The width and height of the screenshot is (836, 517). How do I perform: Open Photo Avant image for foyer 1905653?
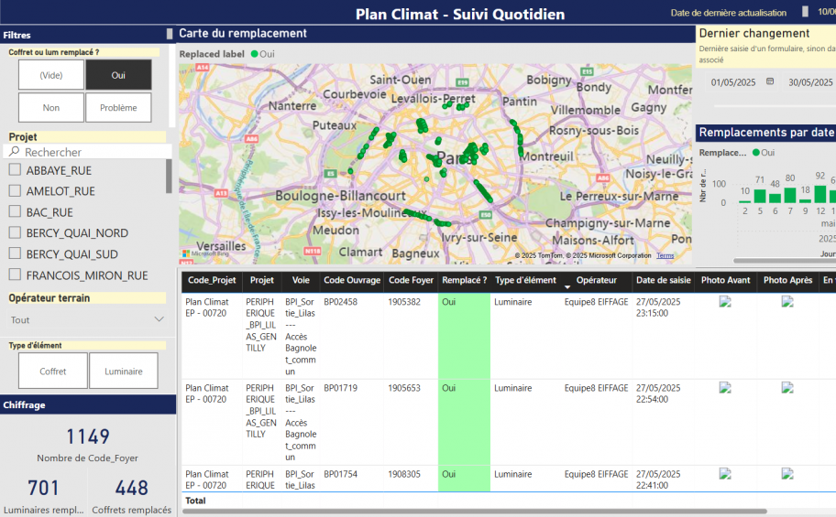click(x=725, y=388)
